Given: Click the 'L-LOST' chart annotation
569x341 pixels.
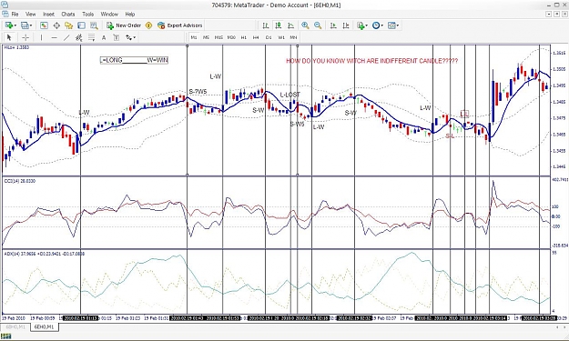Looking at the screenshot, I should click(290, 95).
